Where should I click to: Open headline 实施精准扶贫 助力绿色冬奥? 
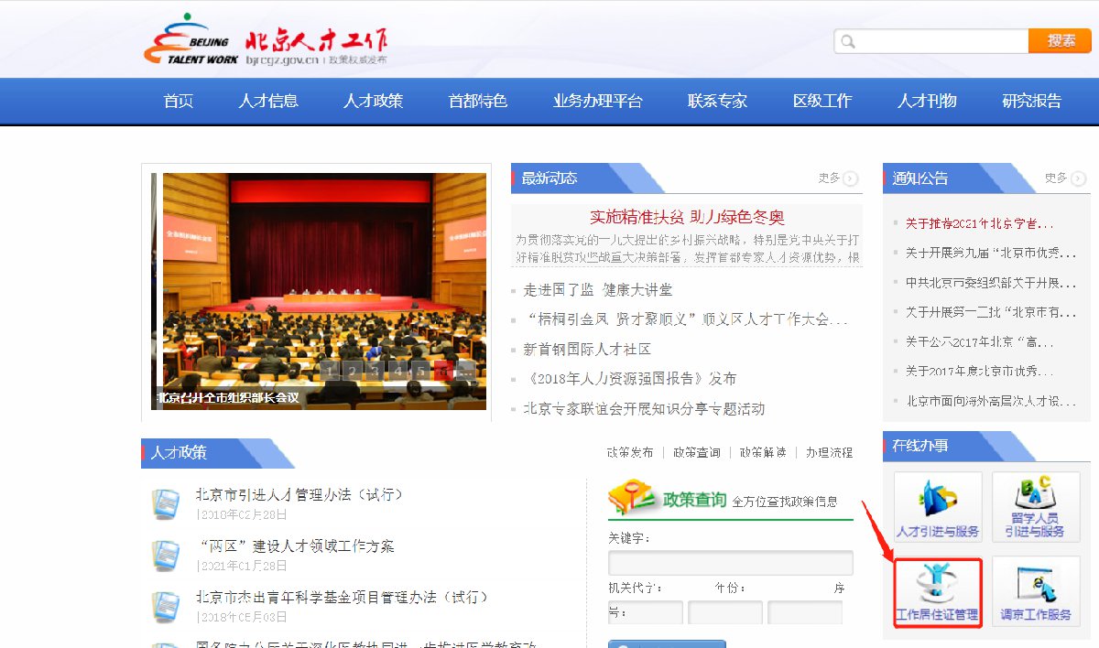coord(687,217)
